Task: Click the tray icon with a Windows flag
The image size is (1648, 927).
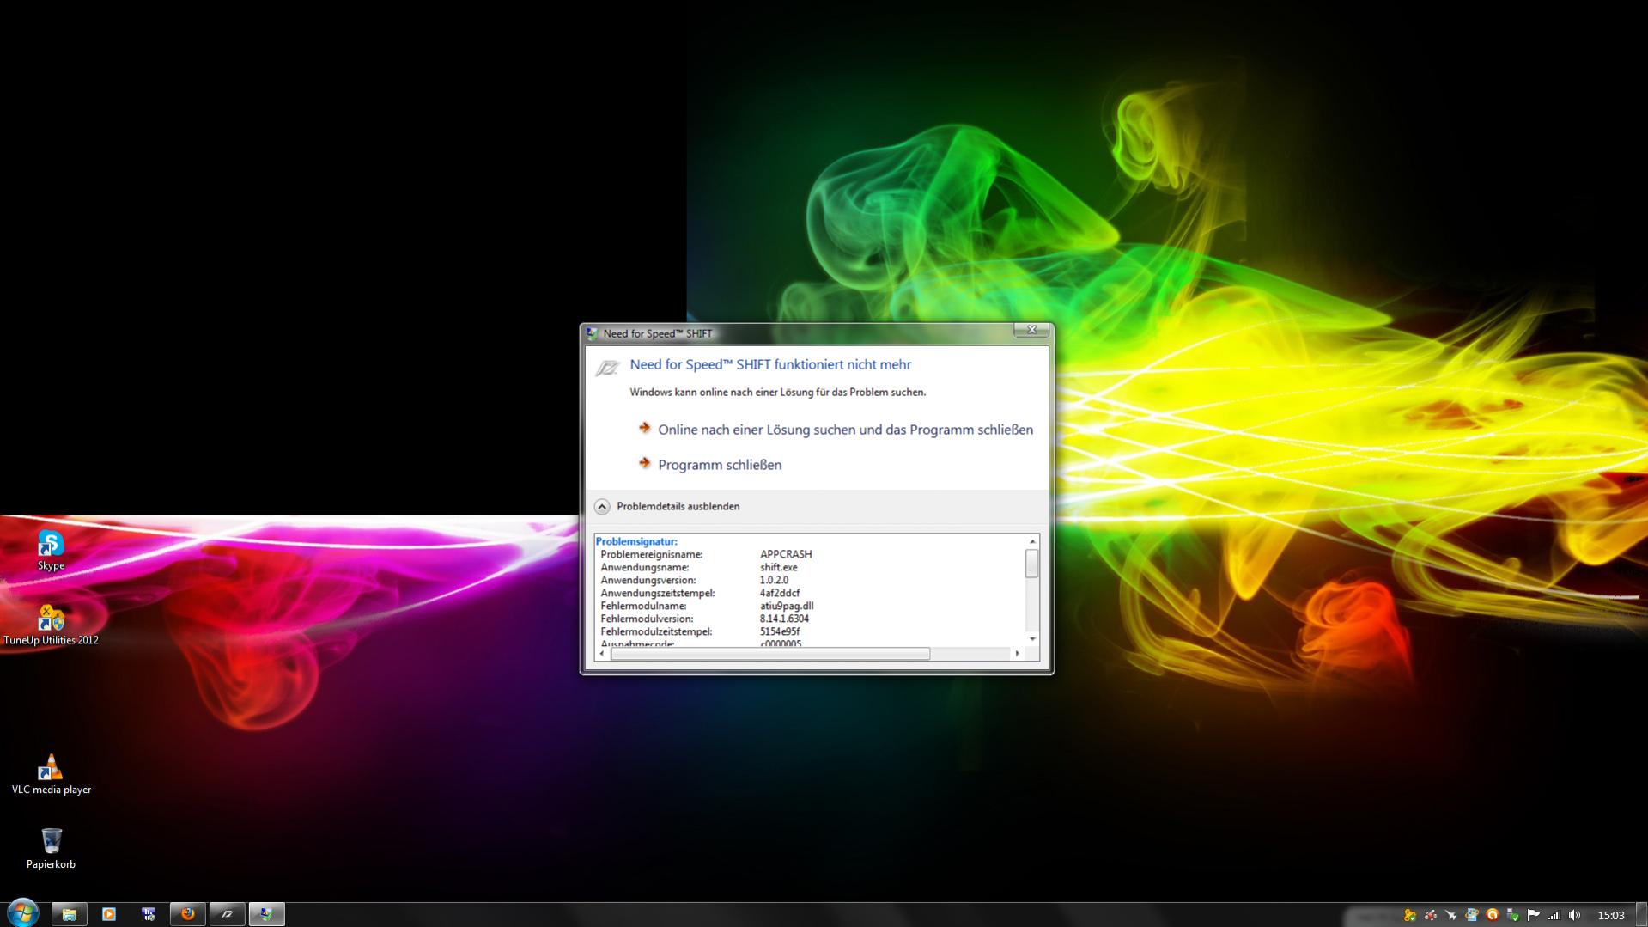Action: tap(1471, 915)
